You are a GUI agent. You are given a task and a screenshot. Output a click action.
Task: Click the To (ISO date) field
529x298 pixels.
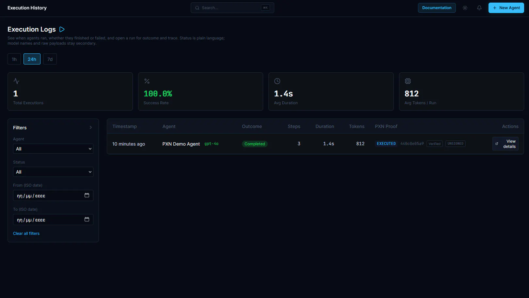coord(53,220)
